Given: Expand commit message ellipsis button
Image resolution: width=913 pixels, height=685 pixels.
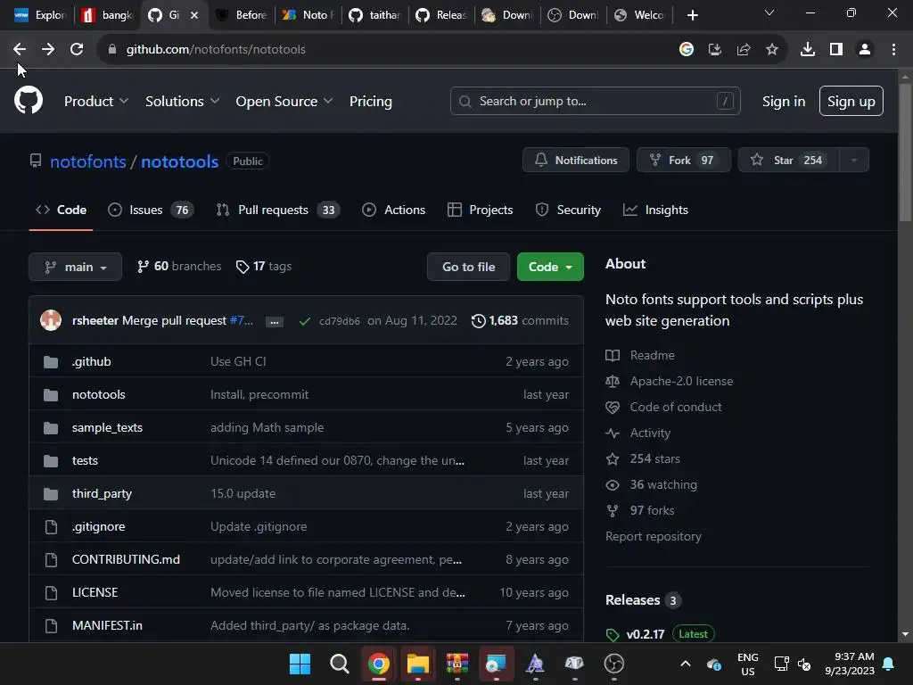Looking at the screenshot, I should (x=275, y=321).
